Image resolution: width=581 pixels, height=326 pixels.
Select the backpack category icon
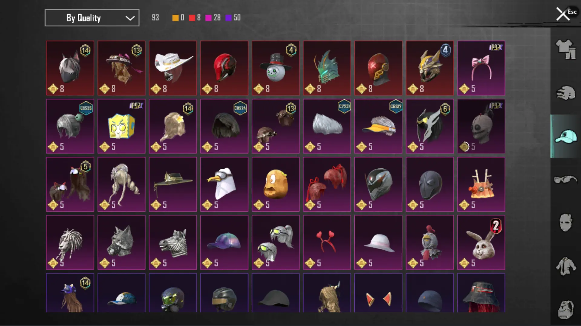coord(566,309)
